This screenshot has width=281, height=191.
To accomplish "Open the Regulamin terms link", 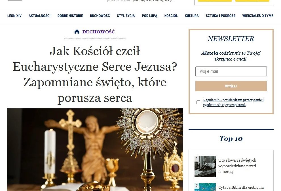I will tap(233, 102).
